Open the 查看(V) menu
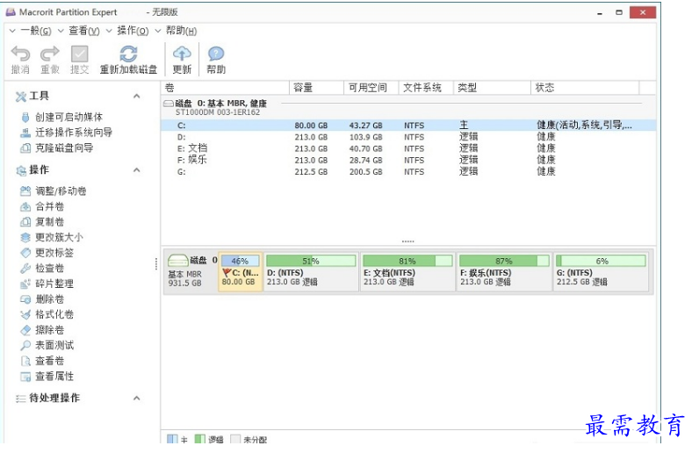This screenshot has height=453, width=692. (83, 31)
